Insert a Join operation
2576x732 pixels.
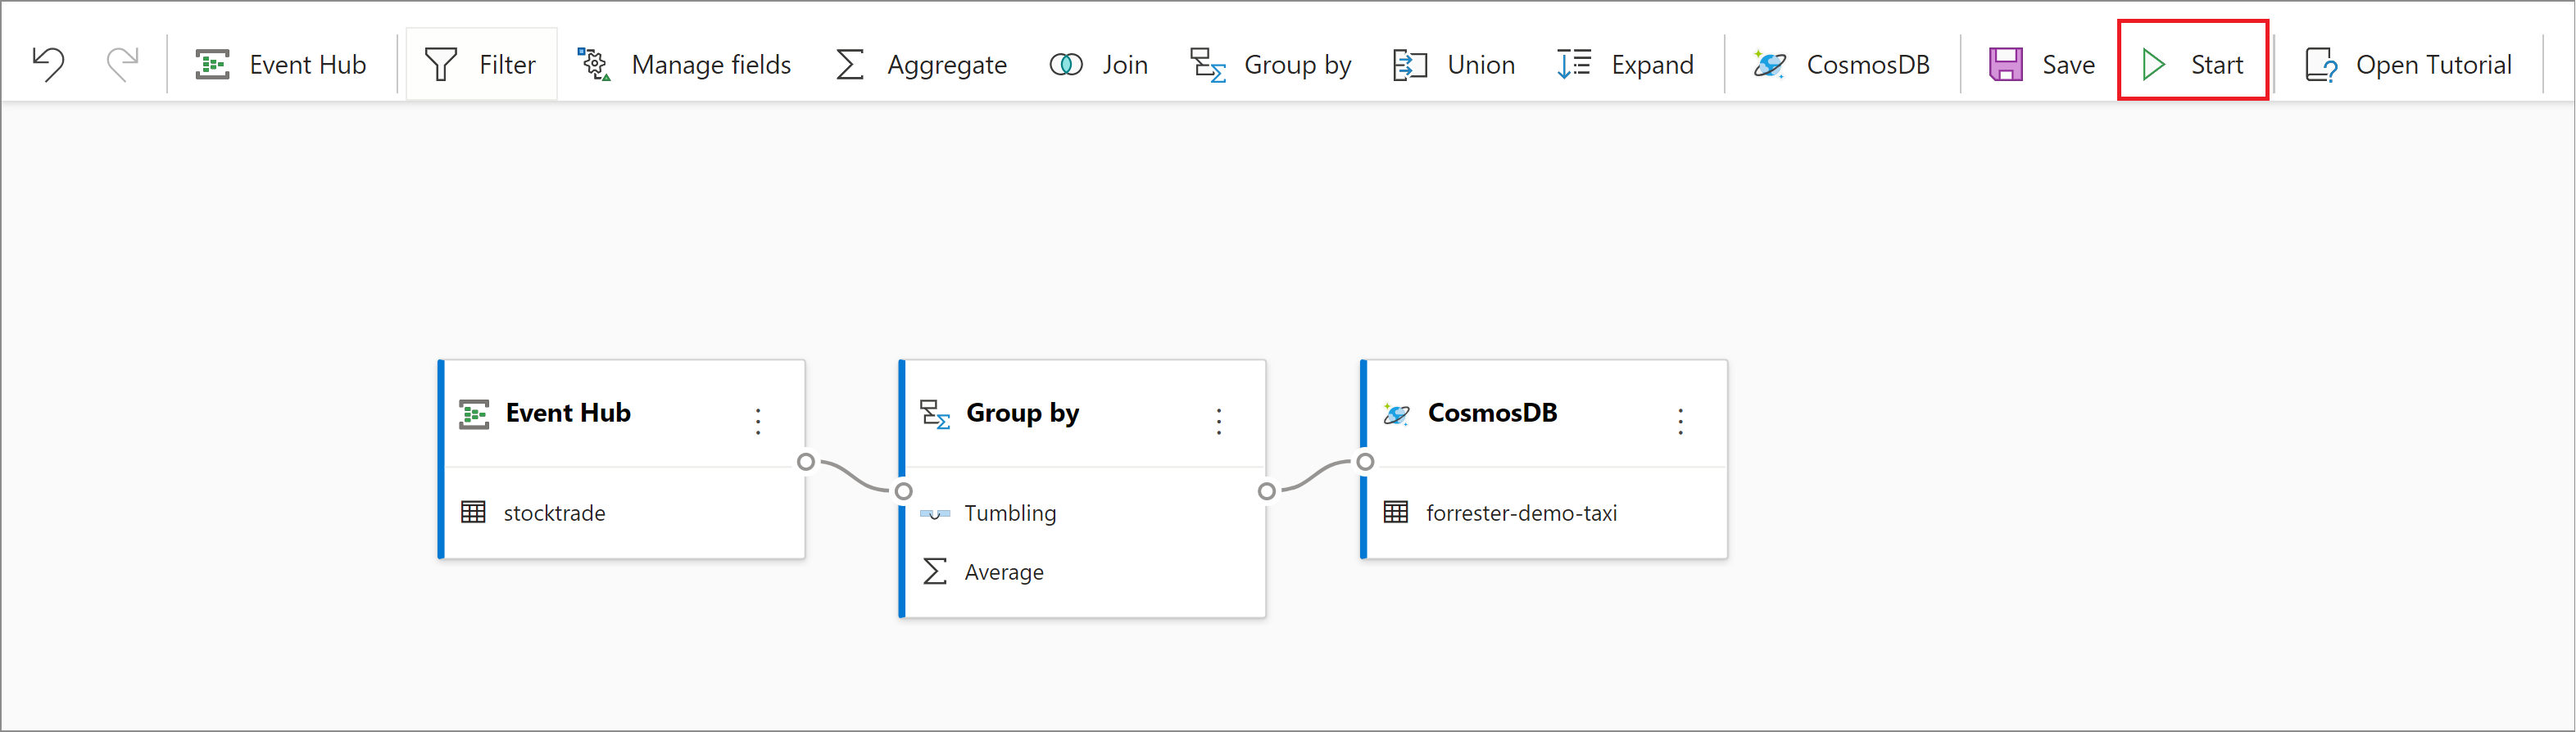pos(1098,65)
